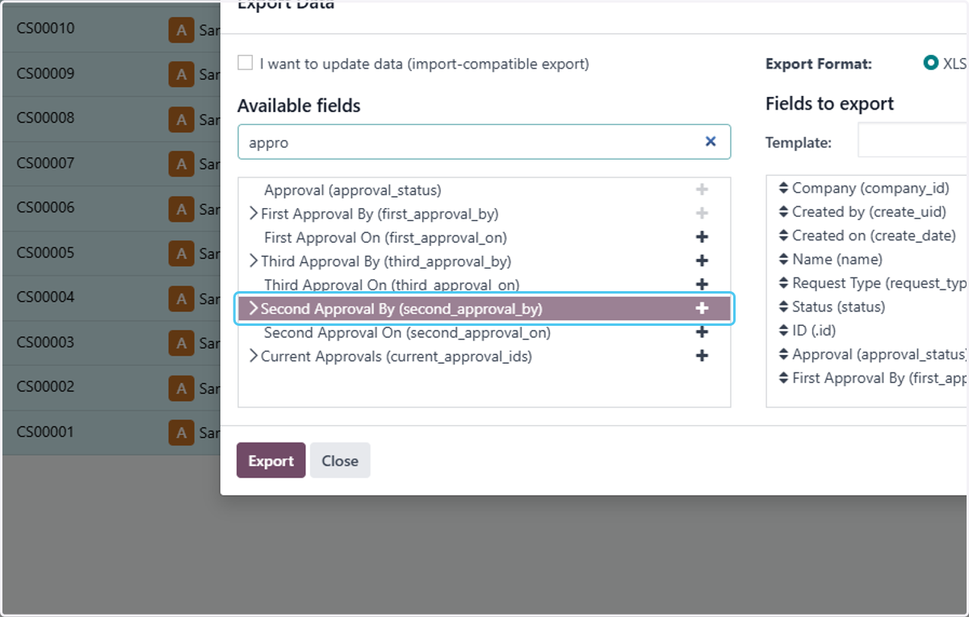Grab sort handle for First Approval By export field

[x=783, y=377]
